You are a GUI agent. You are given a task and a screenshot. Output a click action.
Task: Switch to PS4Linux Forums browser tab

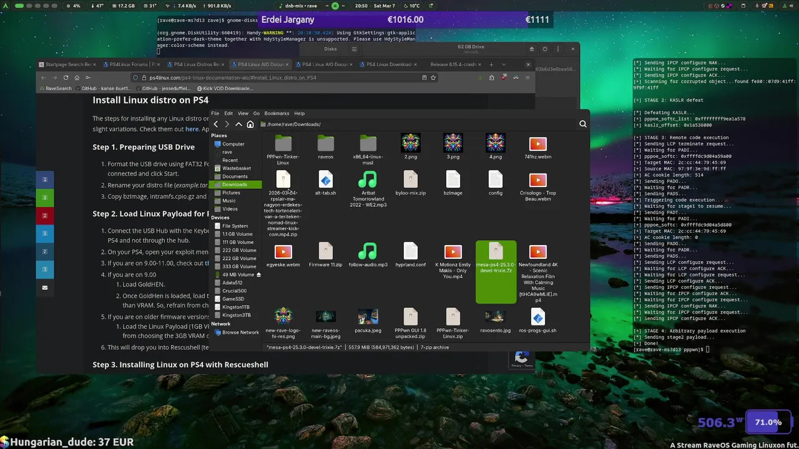click(130, 64)
